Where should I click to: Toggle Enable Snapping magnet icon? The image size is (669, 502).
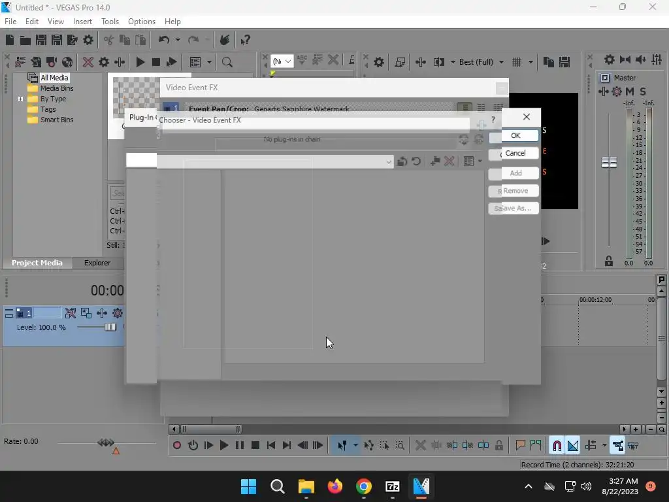coord(557,446)
